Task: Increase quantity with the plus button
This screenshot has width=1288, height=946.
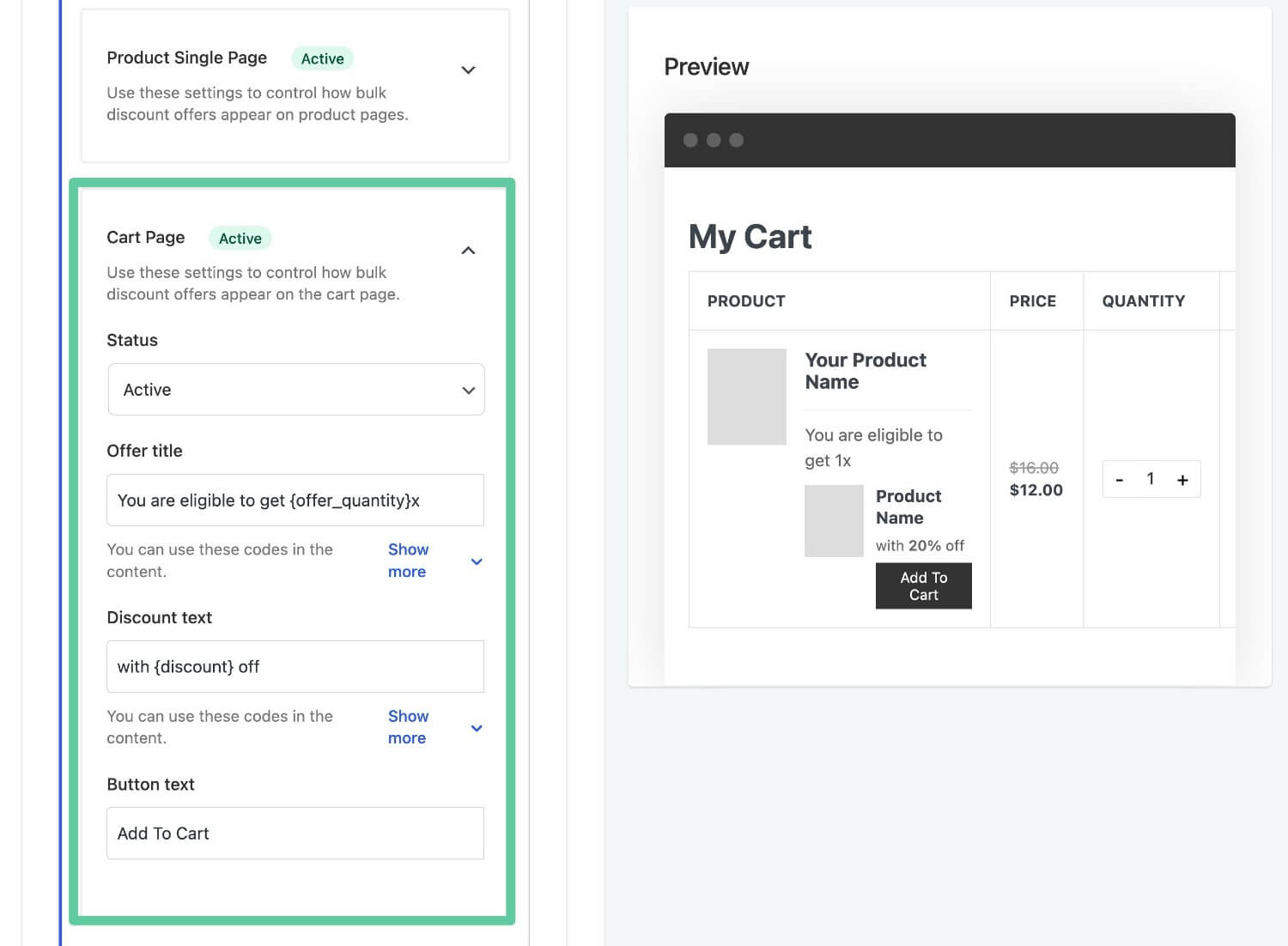Action: coord(1182,480)
